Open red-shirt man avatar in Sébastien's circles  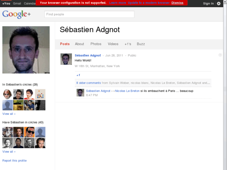click(29, 94)
